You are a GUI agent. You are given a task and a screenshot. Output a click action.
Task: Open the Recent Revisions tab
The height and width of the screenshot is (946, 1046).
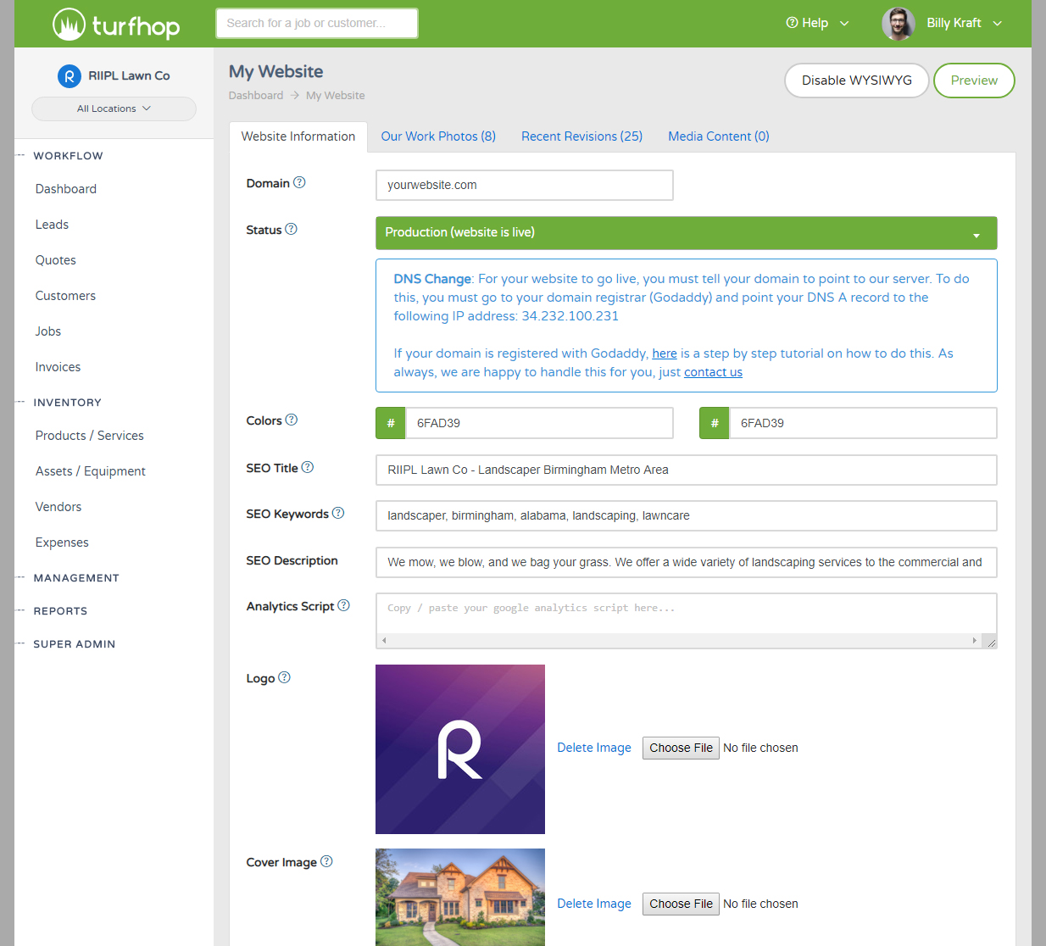click(581, 136)
